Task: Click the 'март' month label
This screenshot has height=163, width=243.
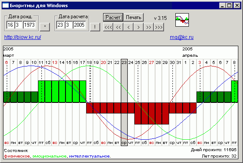Action: (x=9, y=55)
